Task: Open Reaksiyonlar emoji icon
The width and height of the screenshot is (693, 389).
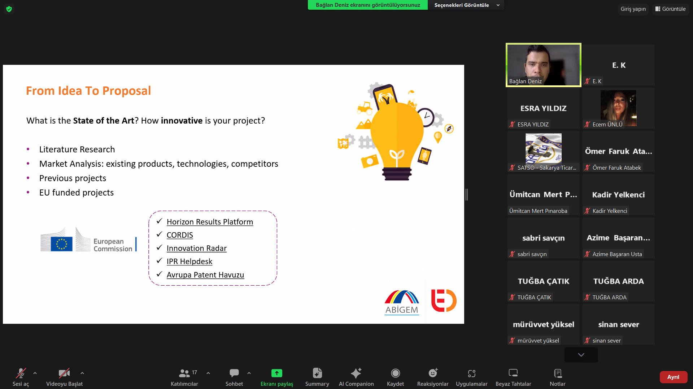Action: 432,373
